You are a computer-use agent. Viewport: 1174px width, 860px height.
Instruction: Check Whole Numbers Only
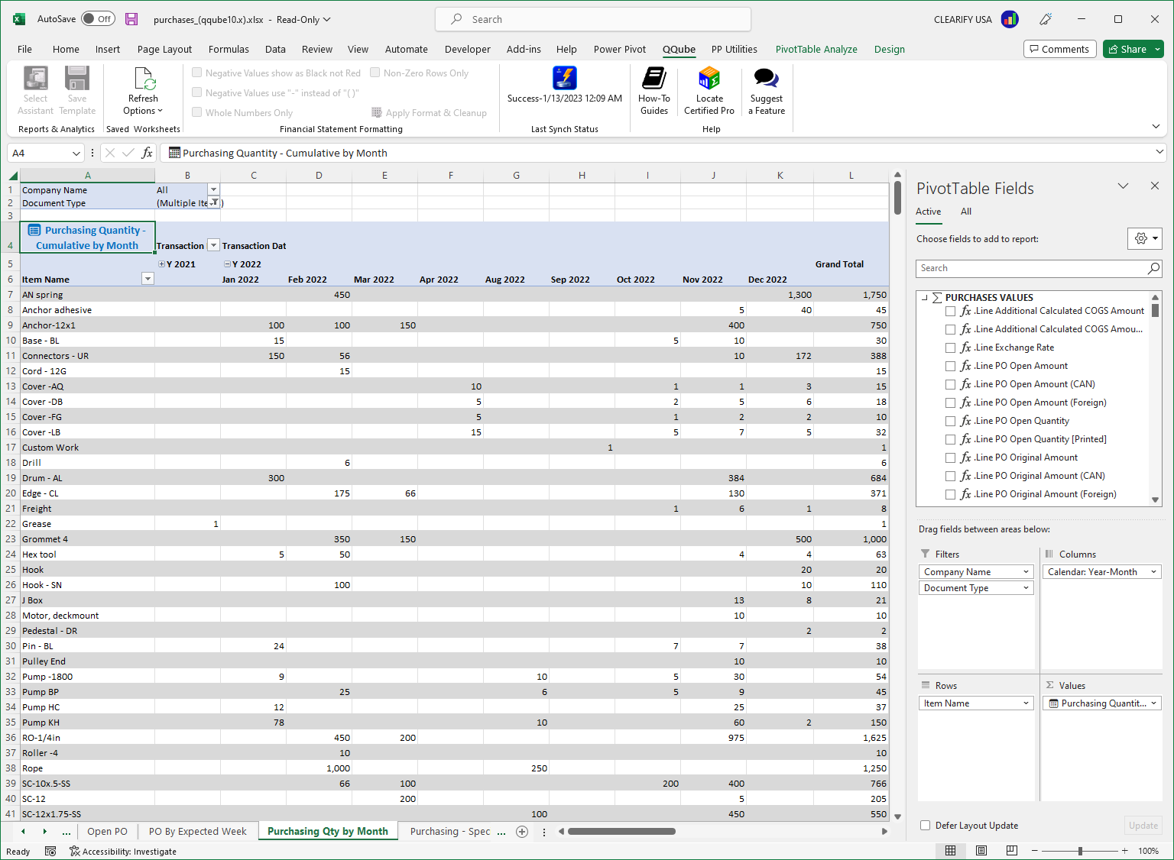coord(197,112)
